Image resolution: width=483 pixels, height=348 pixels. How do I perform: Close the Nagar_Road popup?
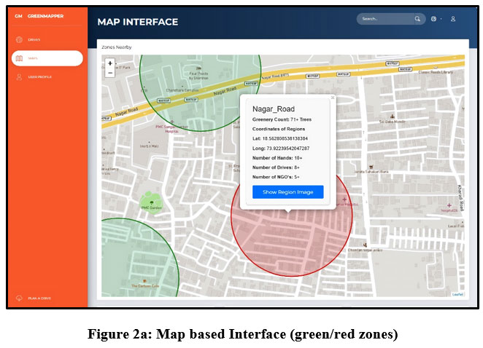333,97
